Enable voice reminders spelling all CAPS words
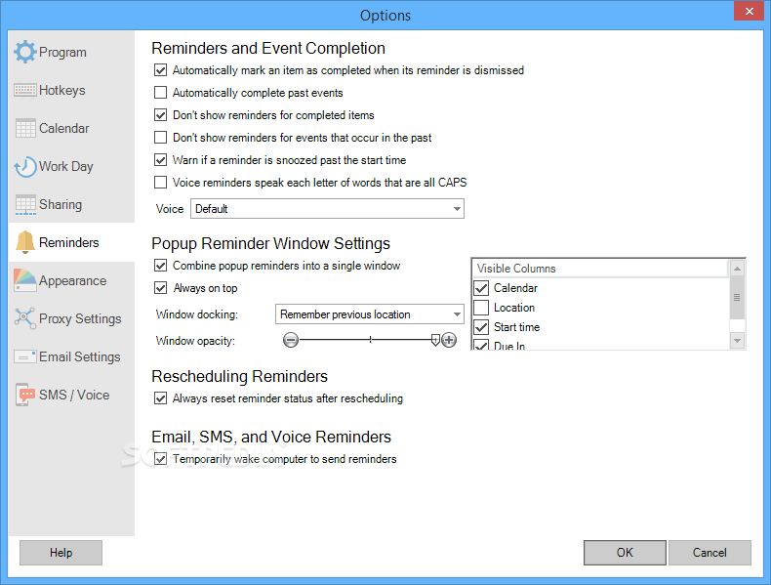Viewport: 771px width, 585px height. (160, 182)
